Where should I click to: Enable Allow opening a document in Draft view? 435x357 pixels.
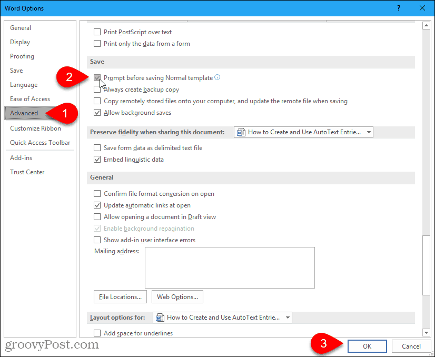(97, 217)
